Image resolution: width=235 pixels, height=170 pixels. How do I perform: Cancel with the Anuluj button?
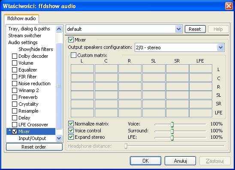(180, 161)
